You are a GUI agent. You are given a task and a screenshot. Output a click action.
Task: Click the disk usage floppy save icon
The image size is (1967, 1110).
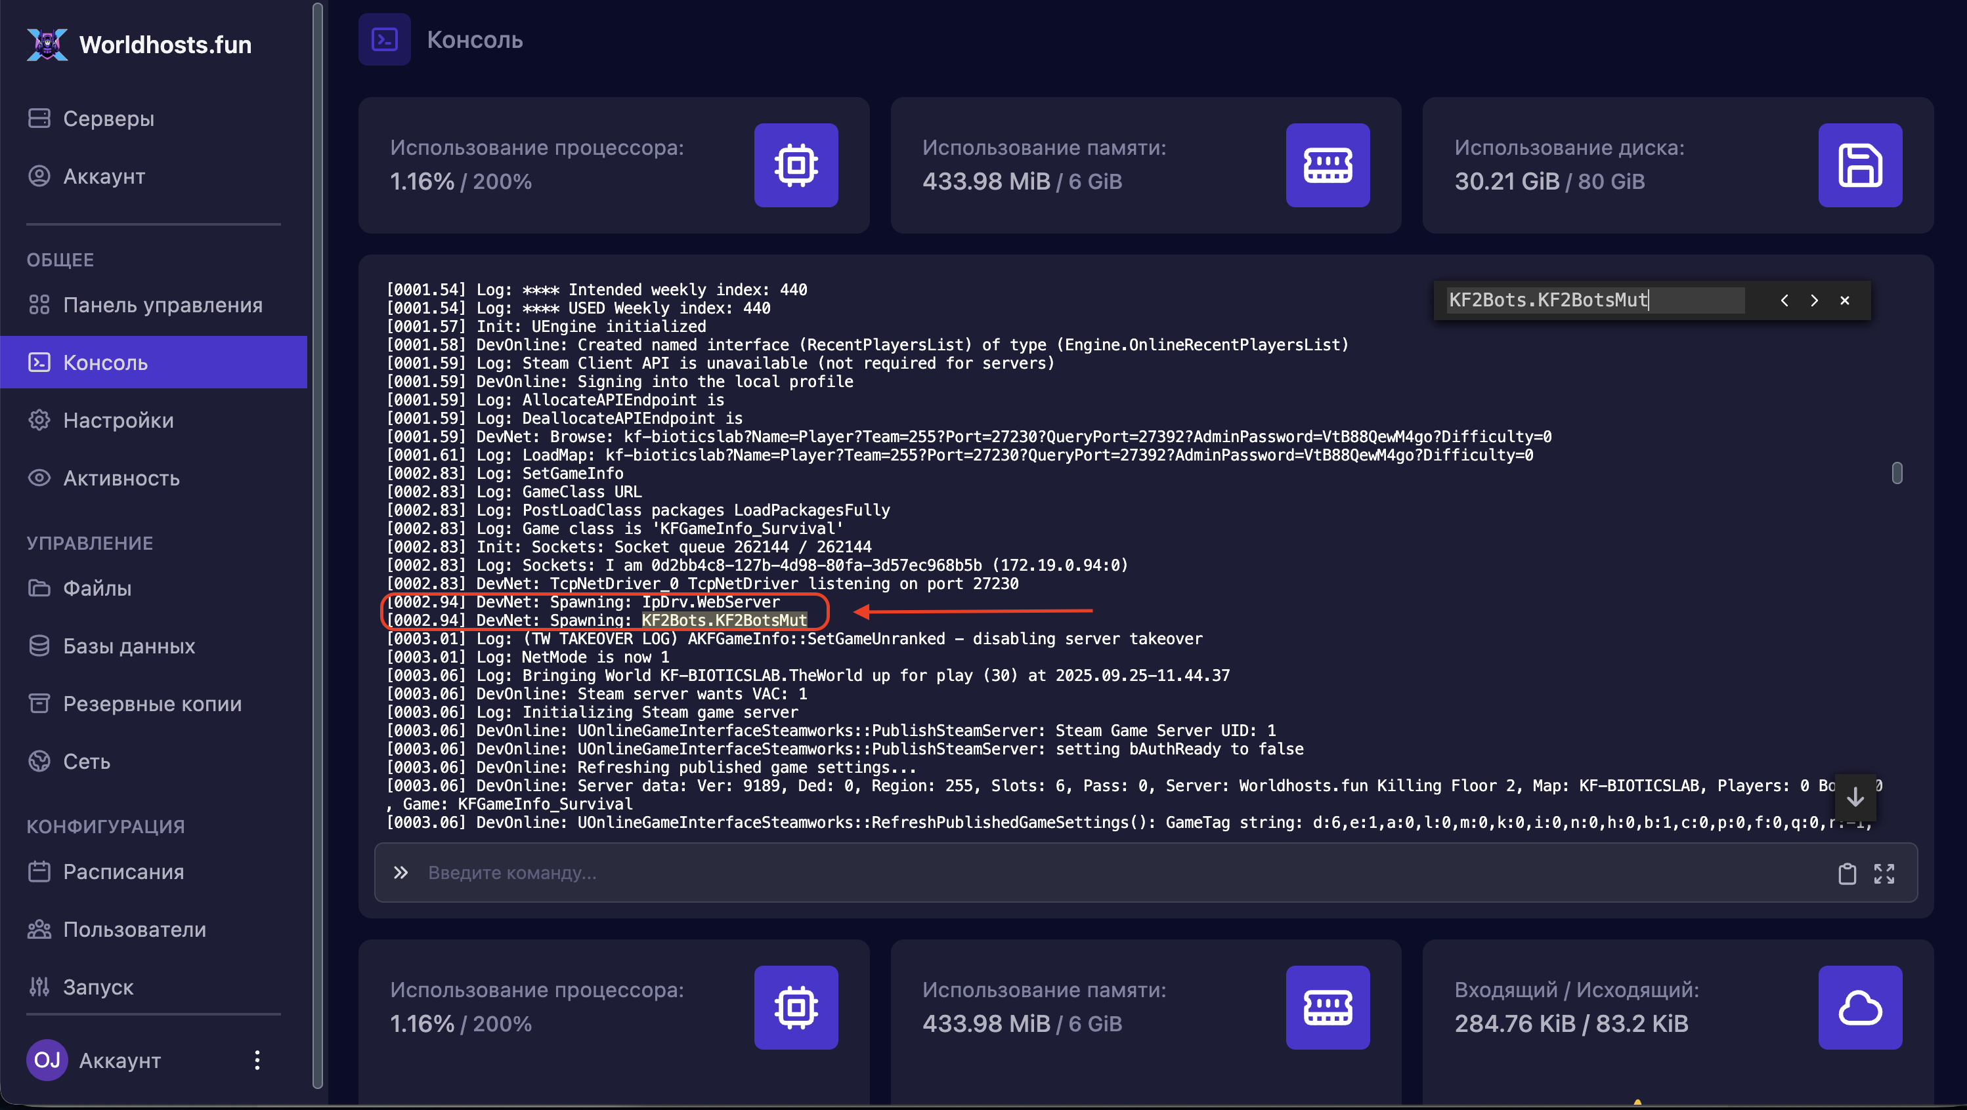pyautogui.click(x=1859, y=165)
